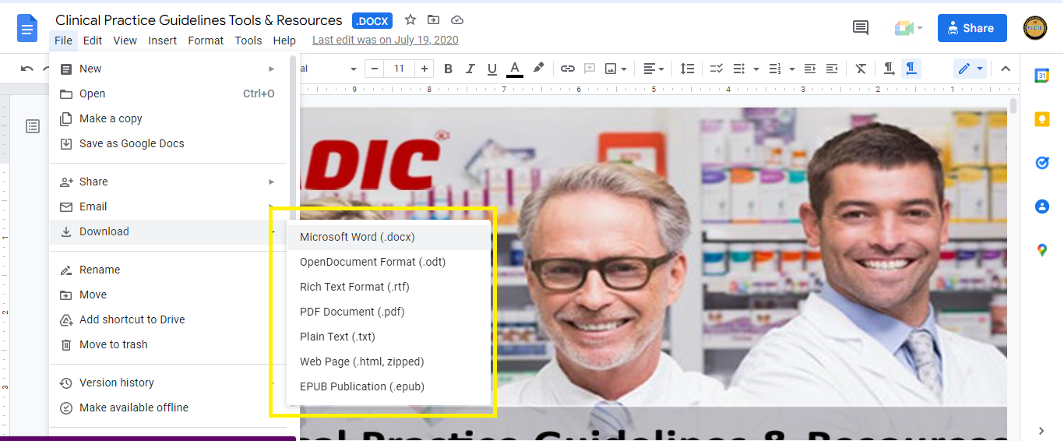Image resolution: width=1064 pixels, height=441 pixels.
Task: Click the bulleted list icon
Action: [x=740, y=69]
